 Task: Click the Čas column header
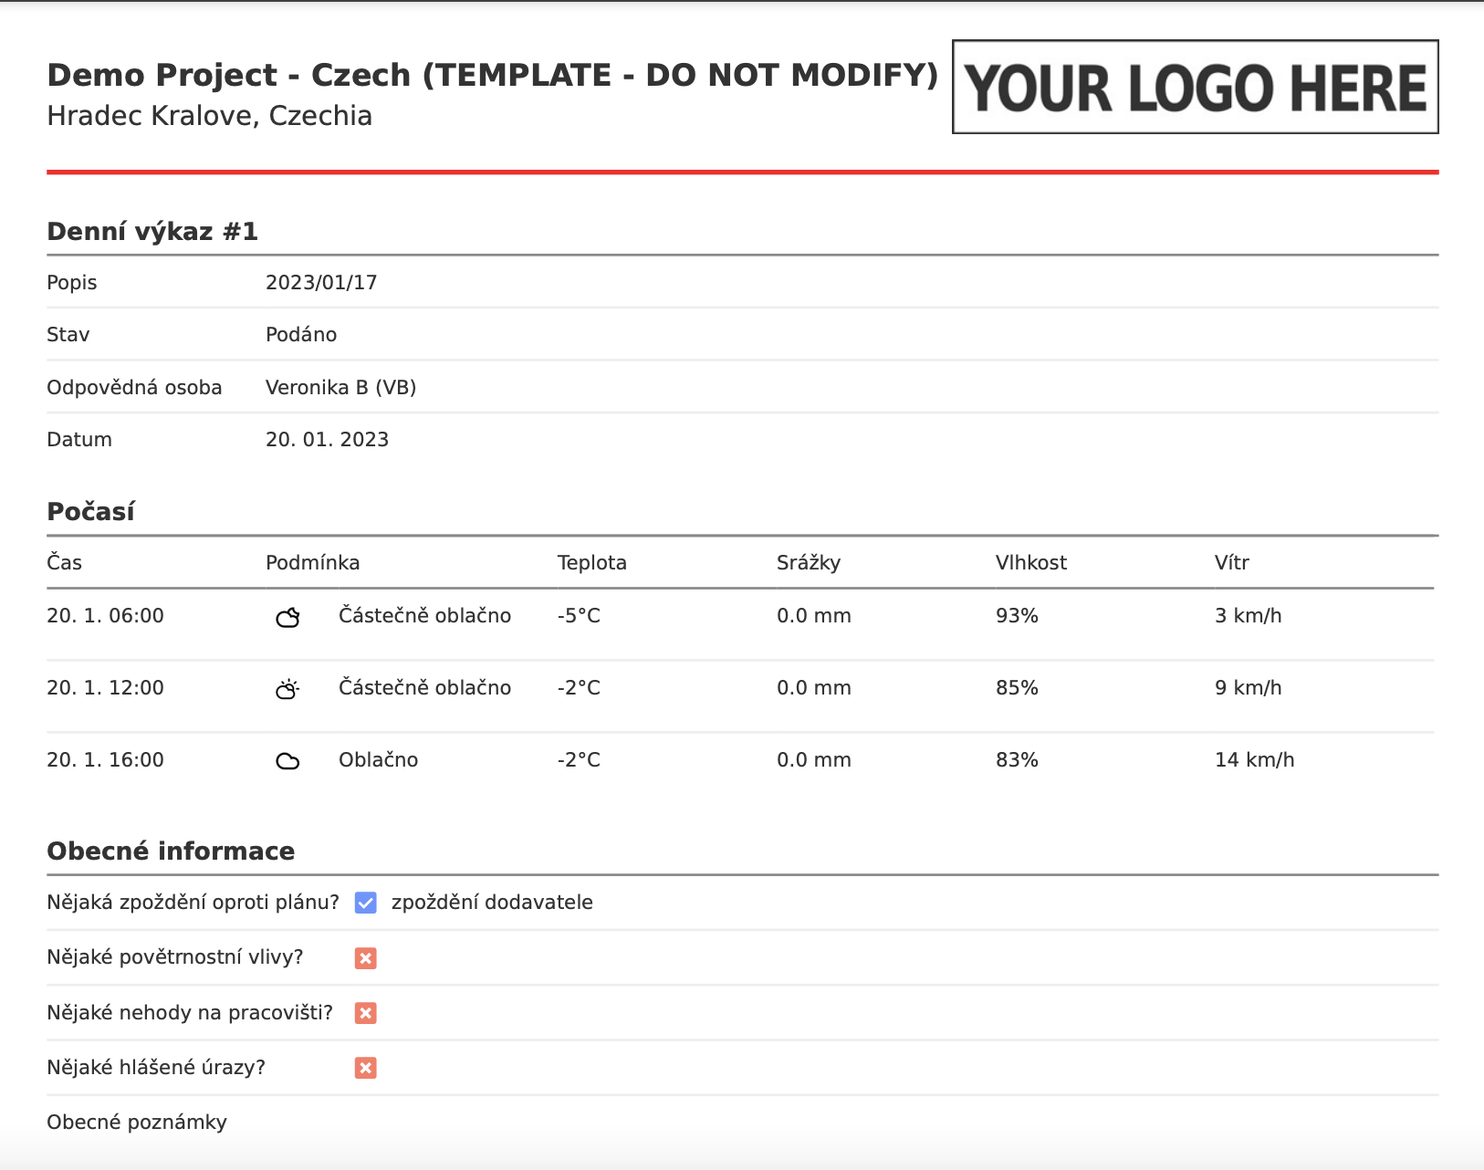[x=65, y=562]
